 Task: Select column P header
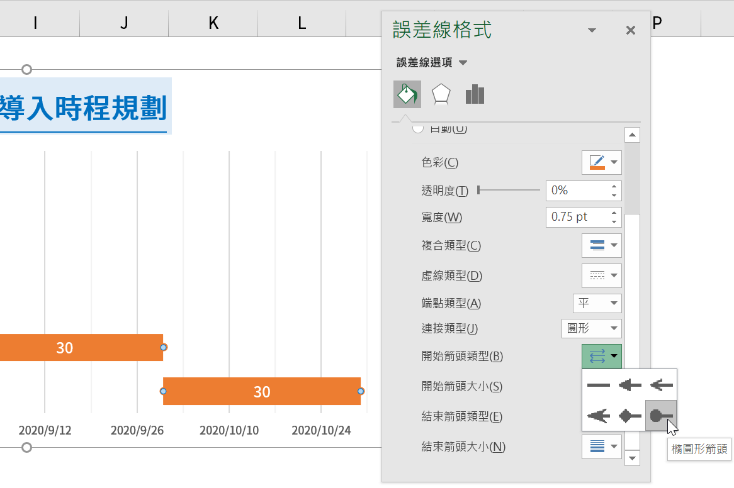pos(657,23)
